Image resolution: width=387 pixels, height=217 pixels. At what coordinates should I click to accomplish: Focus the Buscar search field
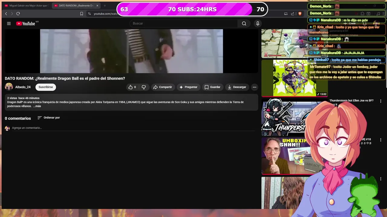[184, 24]
